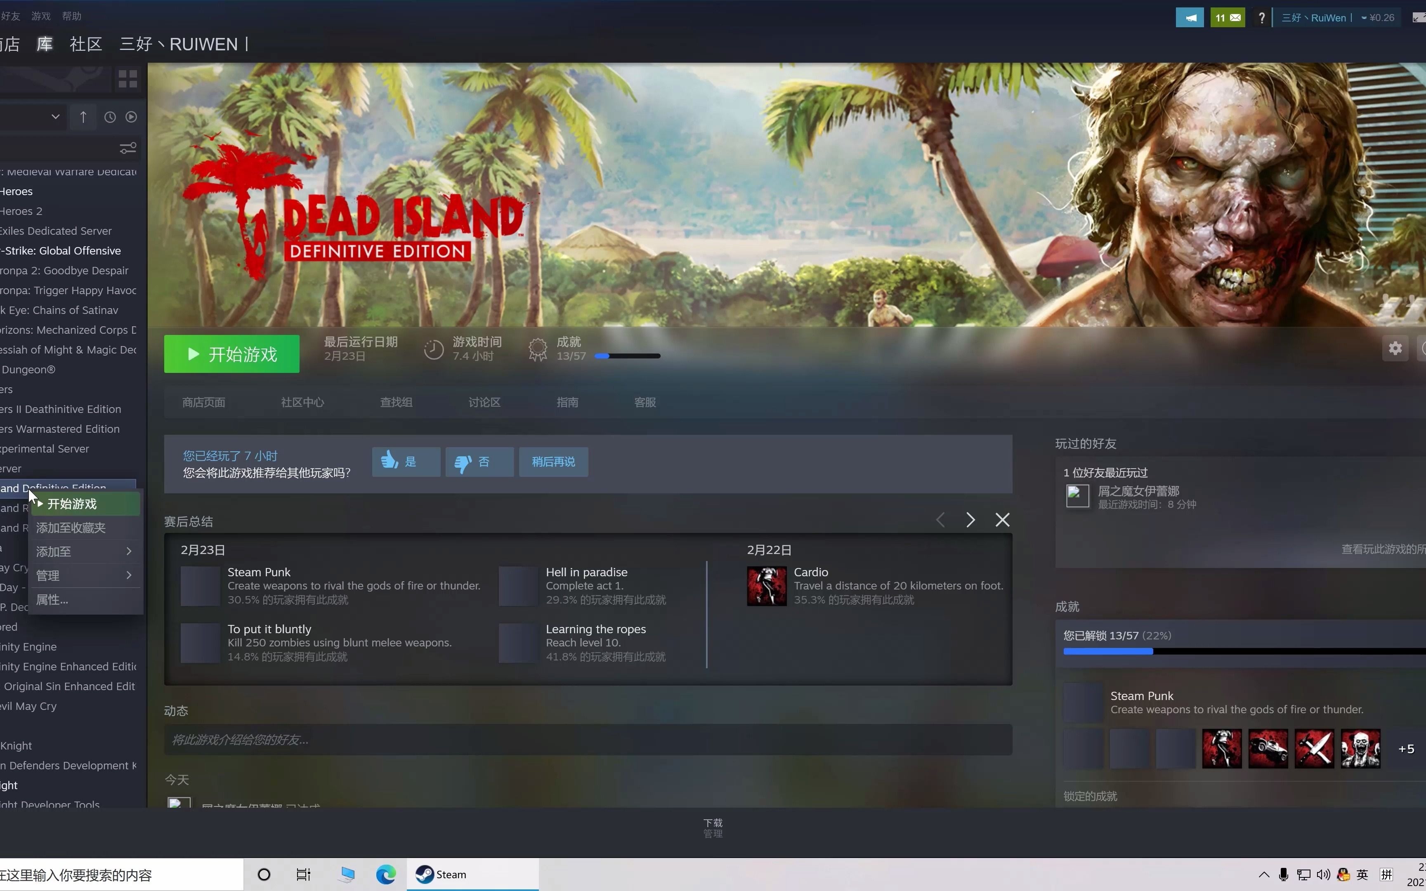Click the header achievement progress bar
This screenshot has width=1426, height=891.
[627, 356]
